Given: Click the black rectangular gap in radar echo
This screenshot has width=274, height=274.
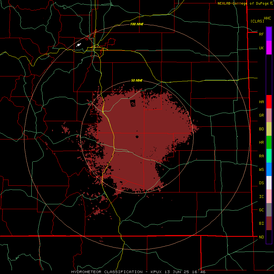Looking at the screenshot, I should 133,103.
